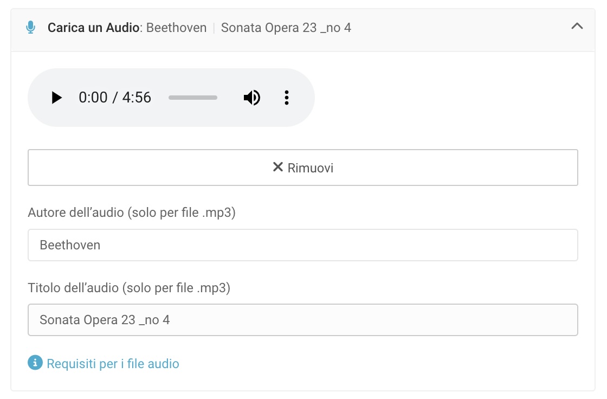
Task: Click the X icon beside Rimuovi
Action: tap(278, 167)
